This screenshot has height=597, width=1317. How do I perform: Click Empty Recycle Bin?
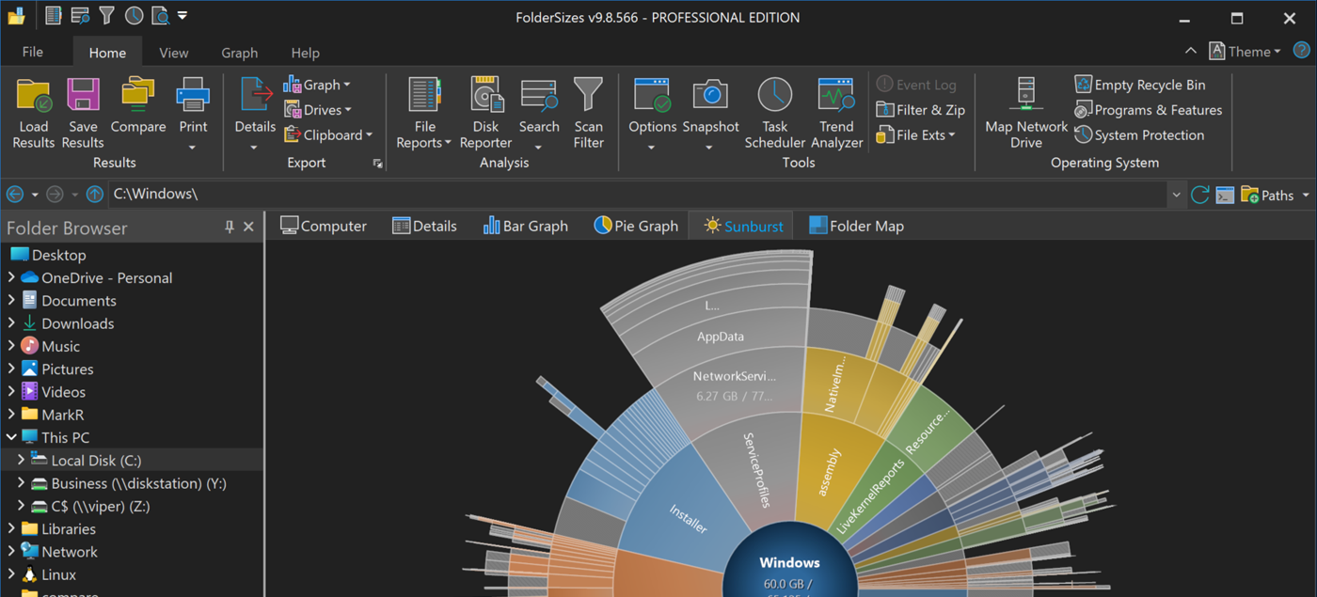tap(1140, 85)
